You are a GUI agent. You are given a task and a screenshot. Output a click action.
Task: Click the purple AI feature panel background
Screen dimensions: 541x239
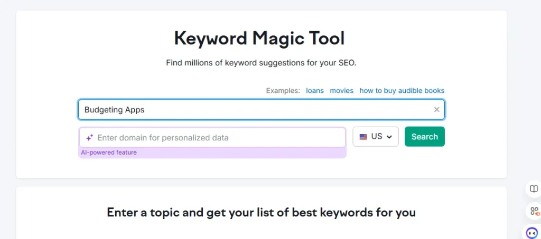click(x=238, y=153)
